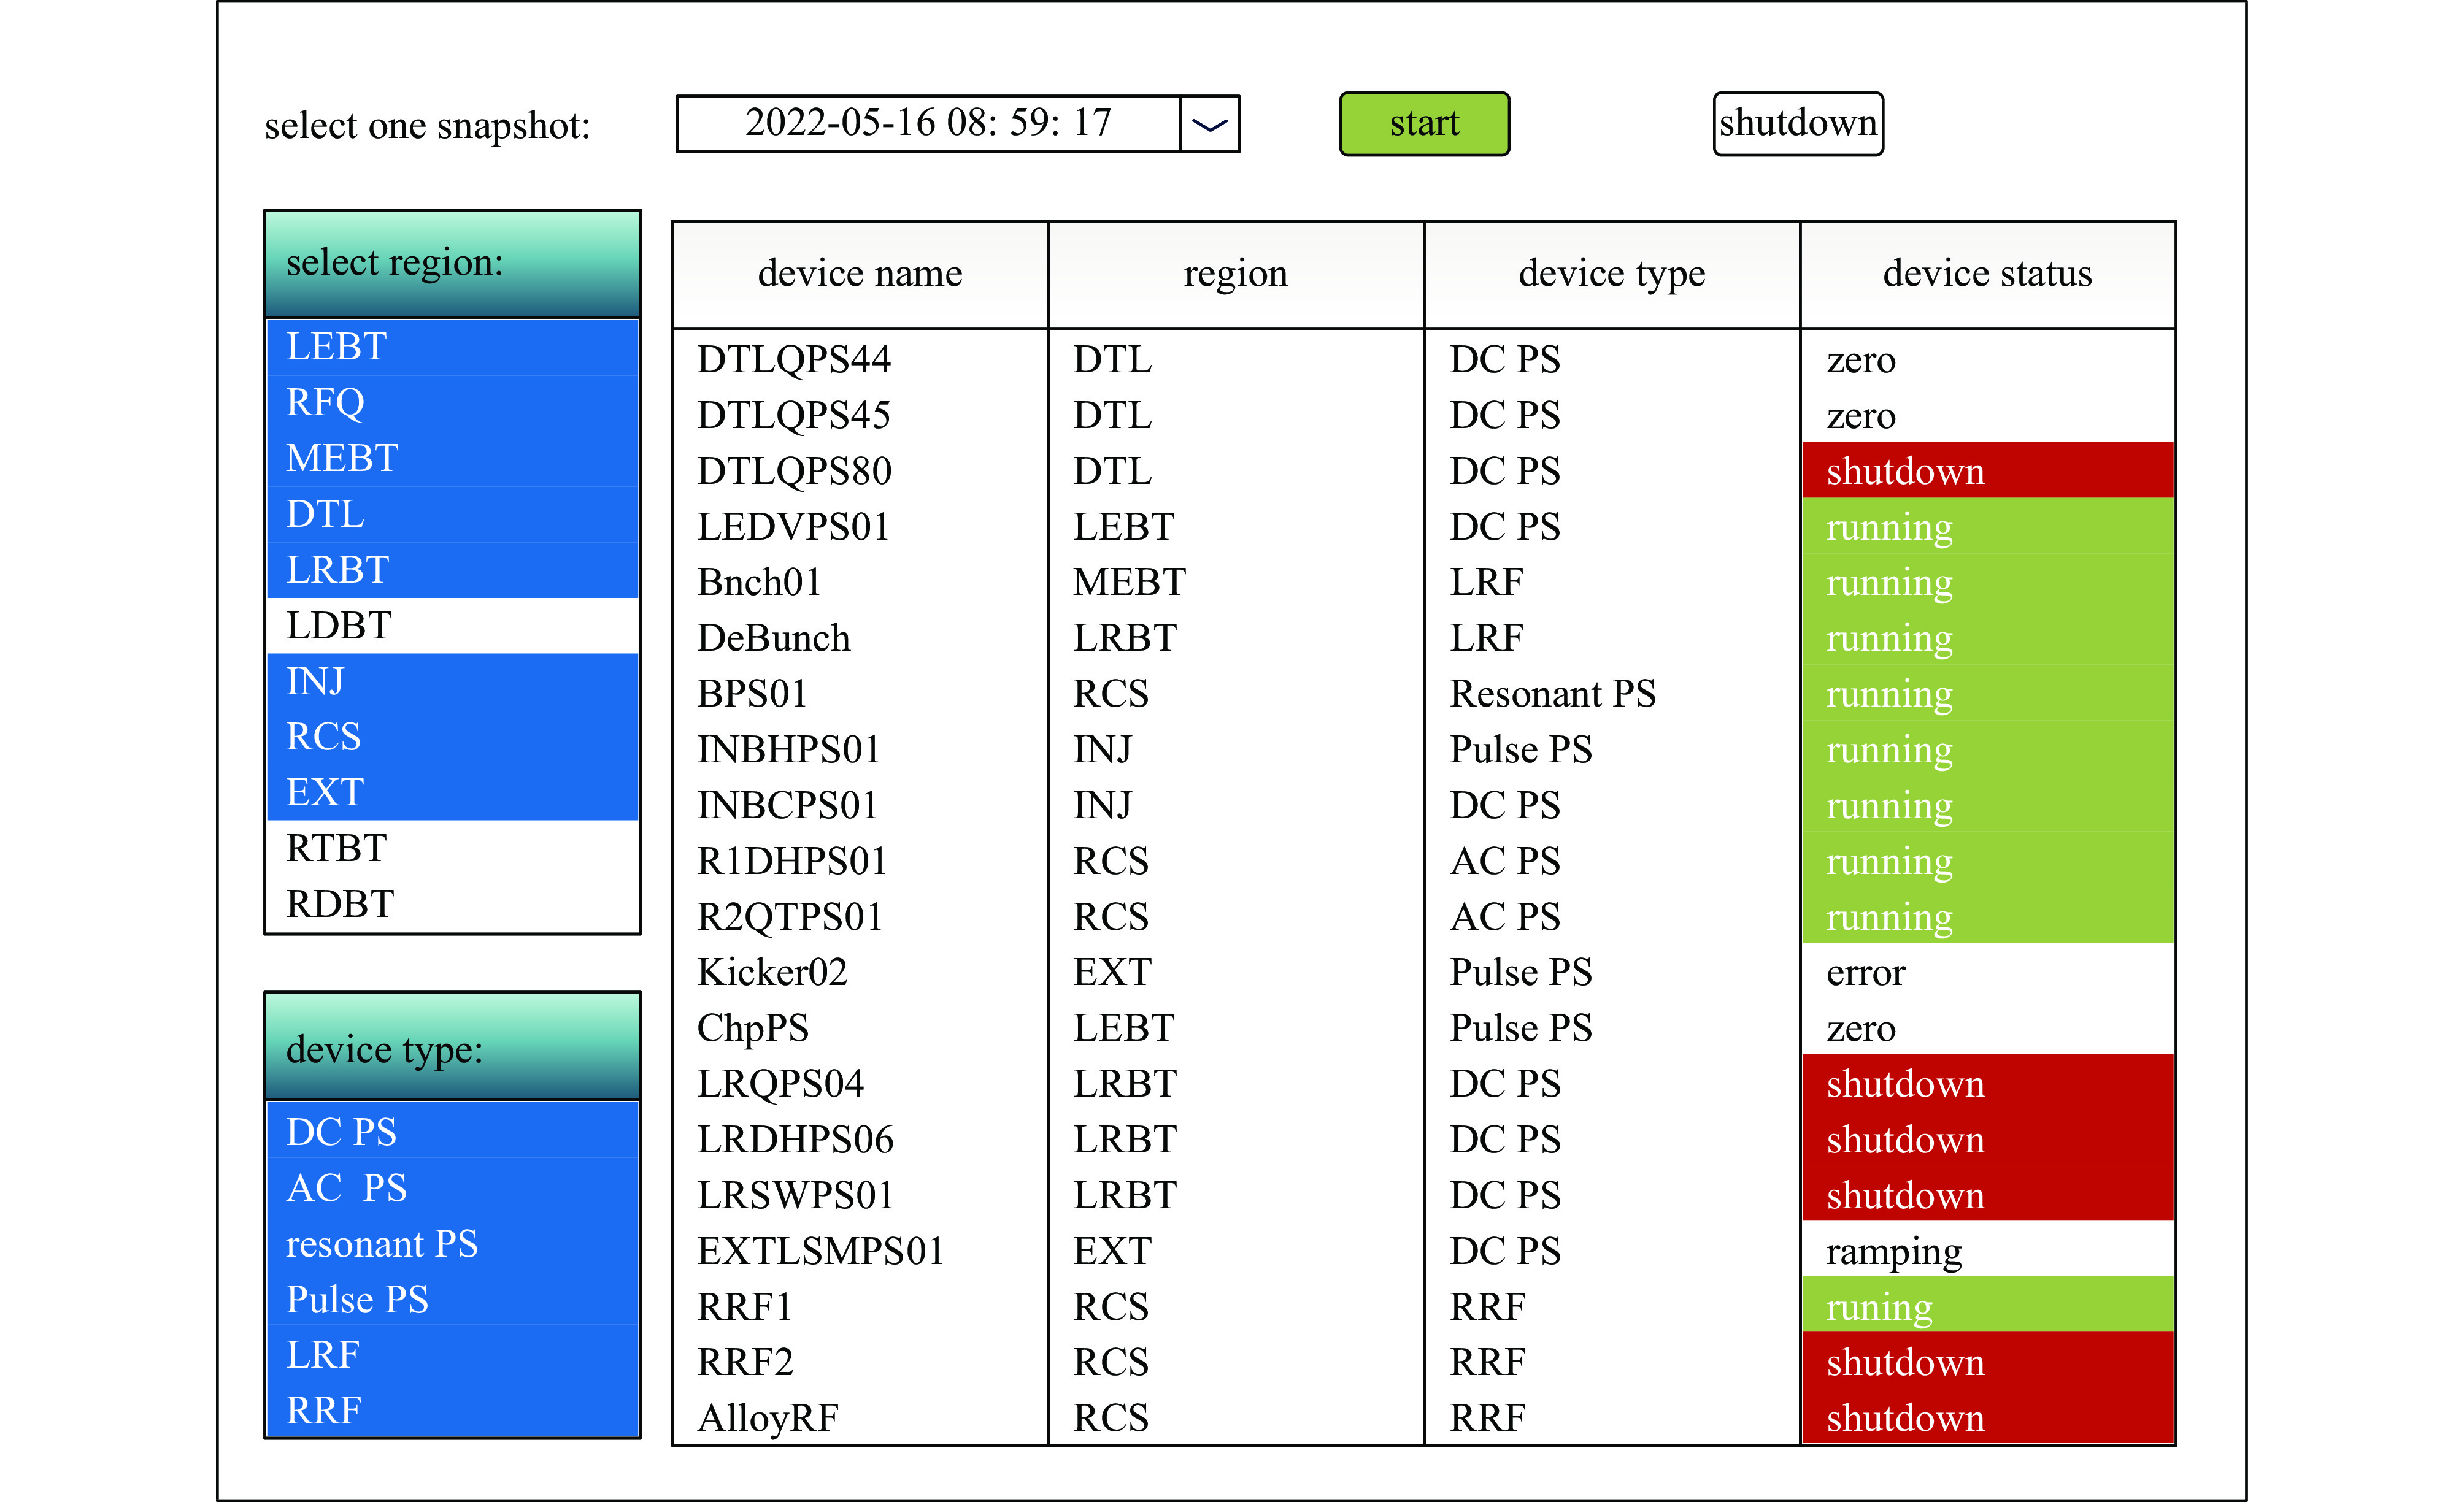
Task: Click zero status of ChpPS
Action: pyautogui.click(x=1861, y=1029)
